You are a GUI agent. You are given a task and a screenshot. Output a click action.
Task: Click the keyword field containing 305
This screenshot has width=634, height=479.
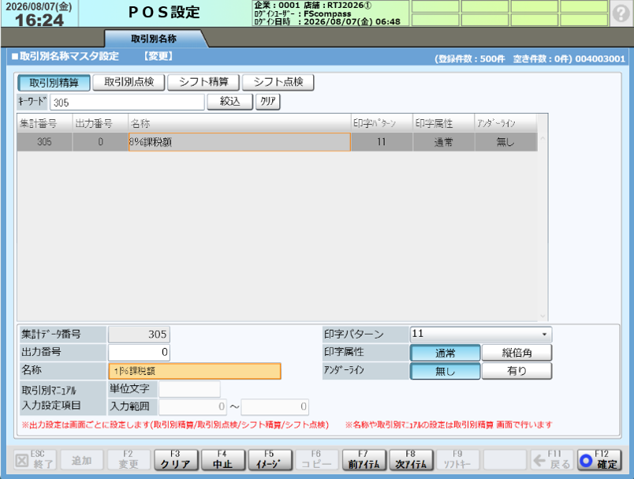point(127,103)
